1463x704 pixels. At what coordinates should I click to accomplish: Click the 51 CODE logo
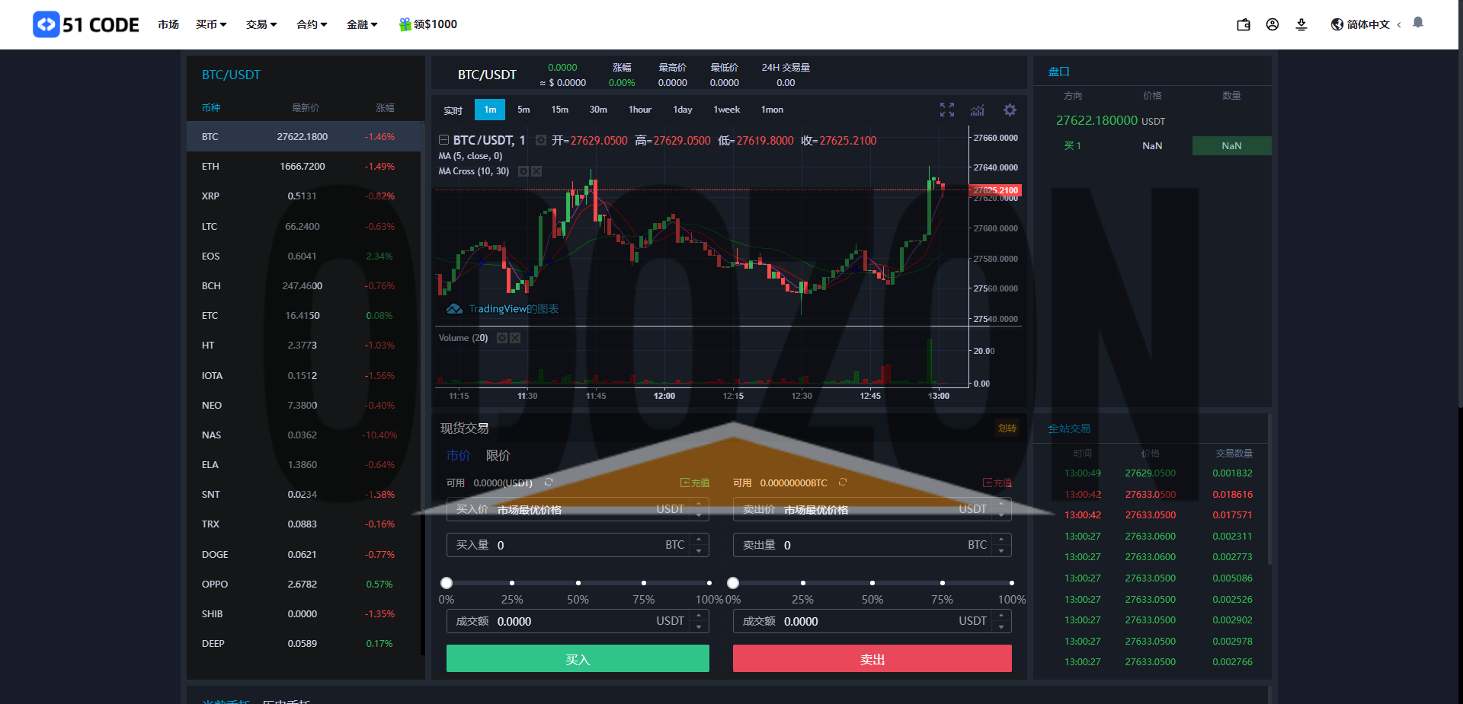click(86, 24)
